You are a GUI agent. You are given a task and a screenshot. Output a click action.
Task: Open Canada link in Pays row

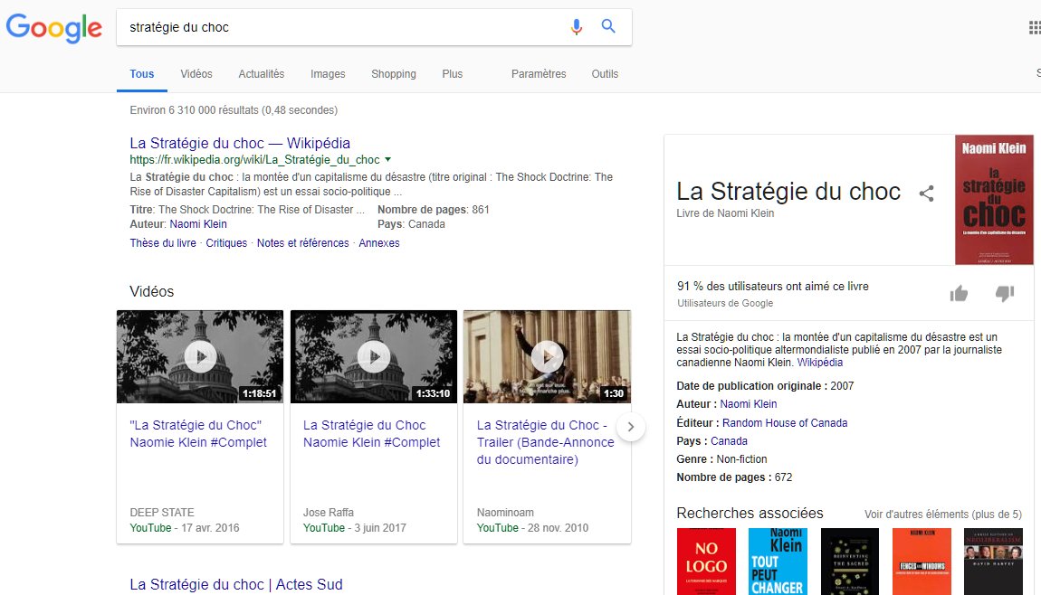click(x=729, y=441)
